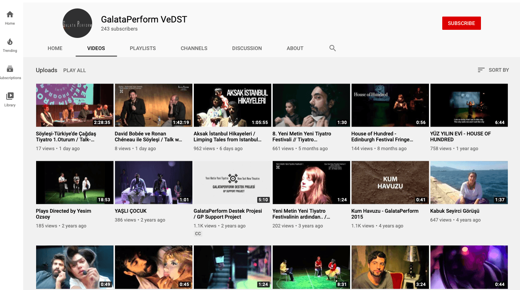
Task: Click the channel search magnifier icon
Action: (332, 48)
